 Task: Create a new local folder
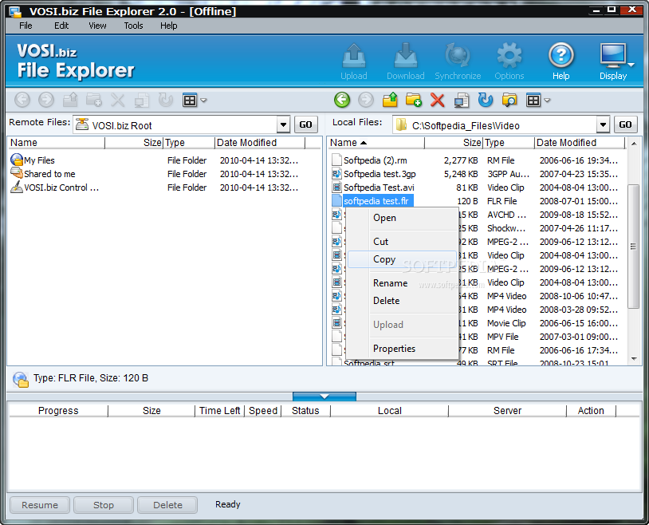[x=414, y=100]
